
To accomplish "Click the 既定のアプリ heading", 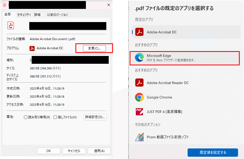I will point(144,20).
